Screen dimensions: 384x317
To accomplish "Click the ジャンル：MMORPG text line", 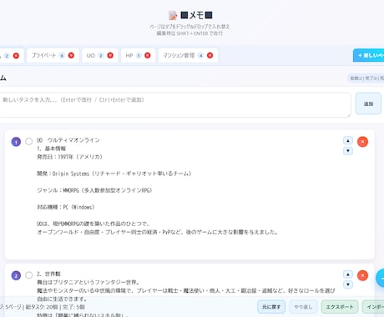I will pos(94,190).
